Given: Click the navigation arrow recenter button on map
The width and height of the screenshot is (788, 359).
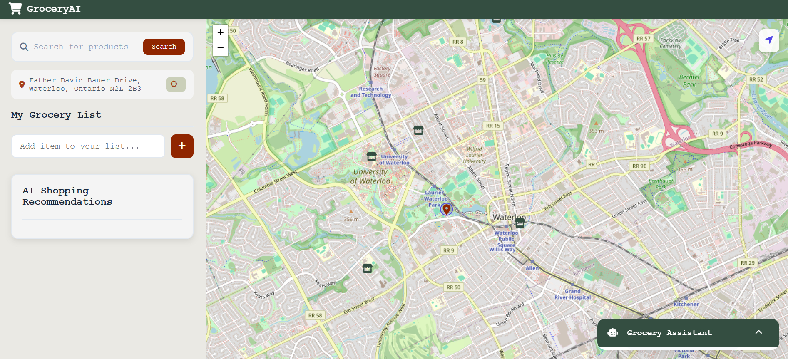Looking at the screenshot, I should pos(769,40).
